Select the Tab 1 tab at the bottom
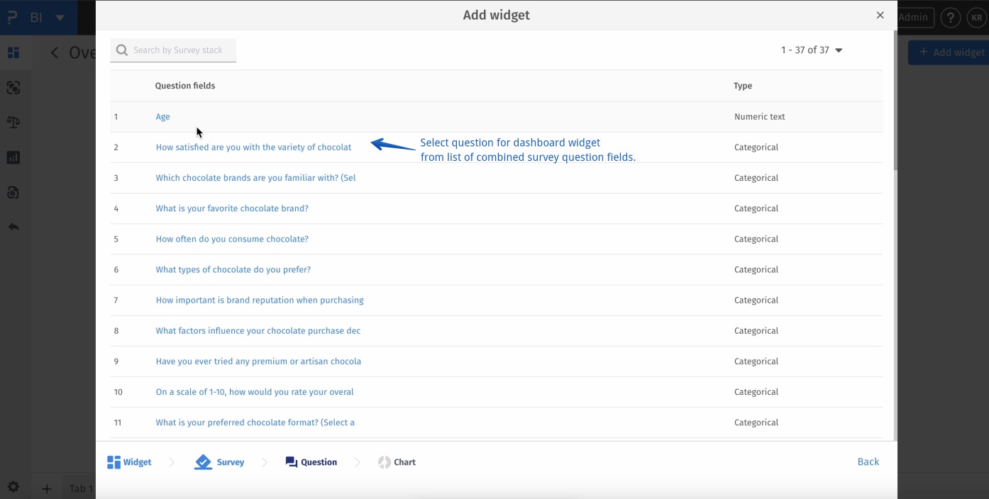The image size is (989, 499). (x=79, y=488)
